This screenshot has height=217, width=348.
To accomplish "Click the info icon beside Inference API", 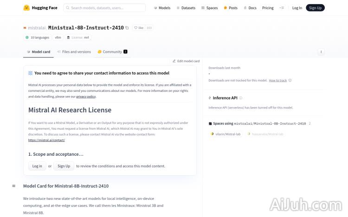I will (x=240, y=98).
